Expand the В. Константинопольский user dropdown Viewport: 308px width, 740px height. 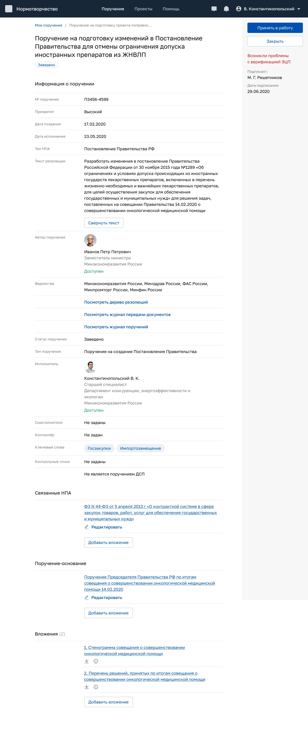[299, 9]
